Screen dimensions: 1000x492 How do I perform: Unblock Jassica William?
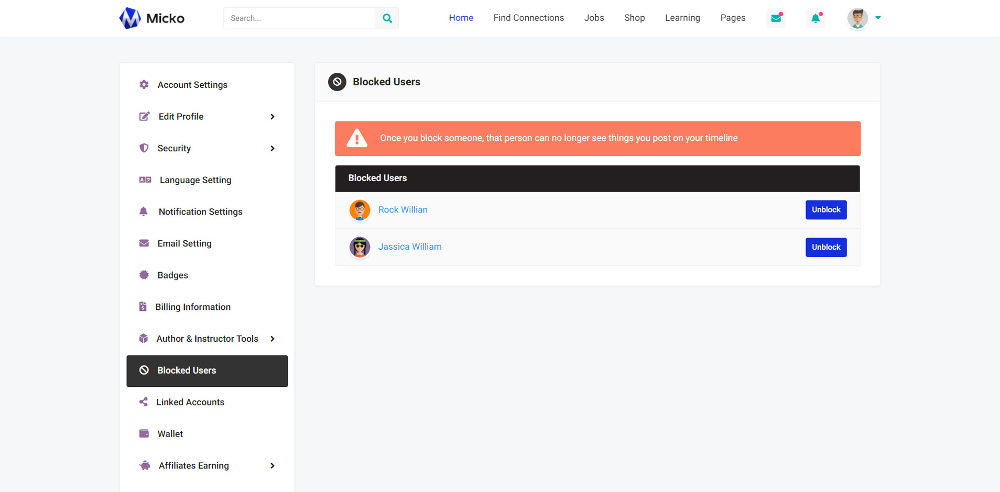point(825,247)
